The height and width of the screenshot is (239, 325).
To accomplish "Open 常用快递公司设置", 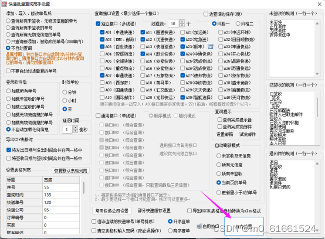I will click(x=112, y=211).
